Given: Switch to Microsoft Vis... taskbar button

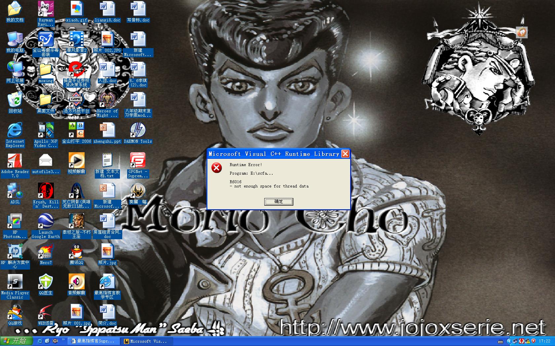Looking at the screenshot, I should (146, 341).
